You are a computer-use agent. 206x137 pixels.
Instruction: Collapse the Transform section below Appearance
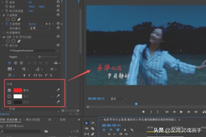(x=3, y=109)
